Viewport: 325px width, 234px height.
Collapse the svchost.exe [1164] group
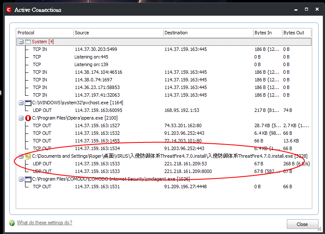(21, 103)
